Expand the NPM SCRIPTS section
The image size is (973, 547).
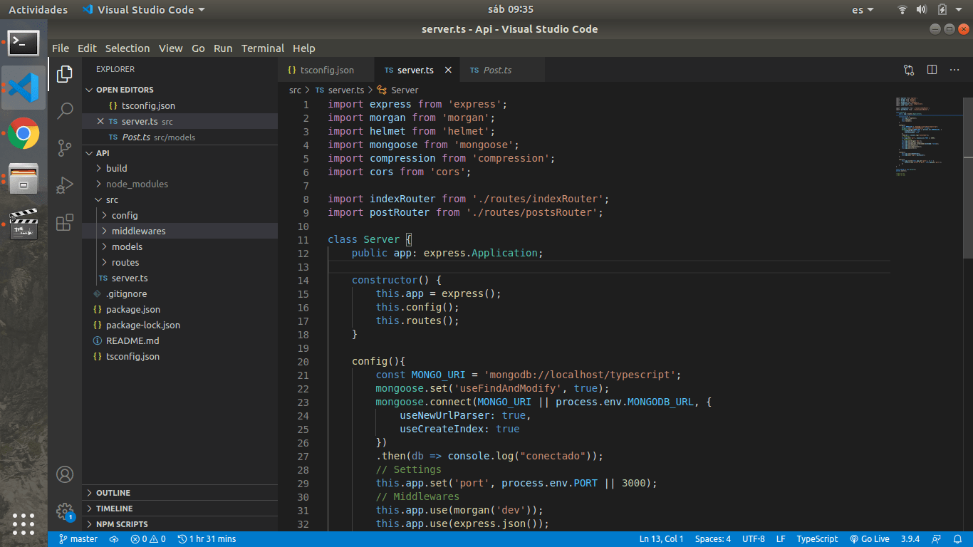(x=122, y=524)
